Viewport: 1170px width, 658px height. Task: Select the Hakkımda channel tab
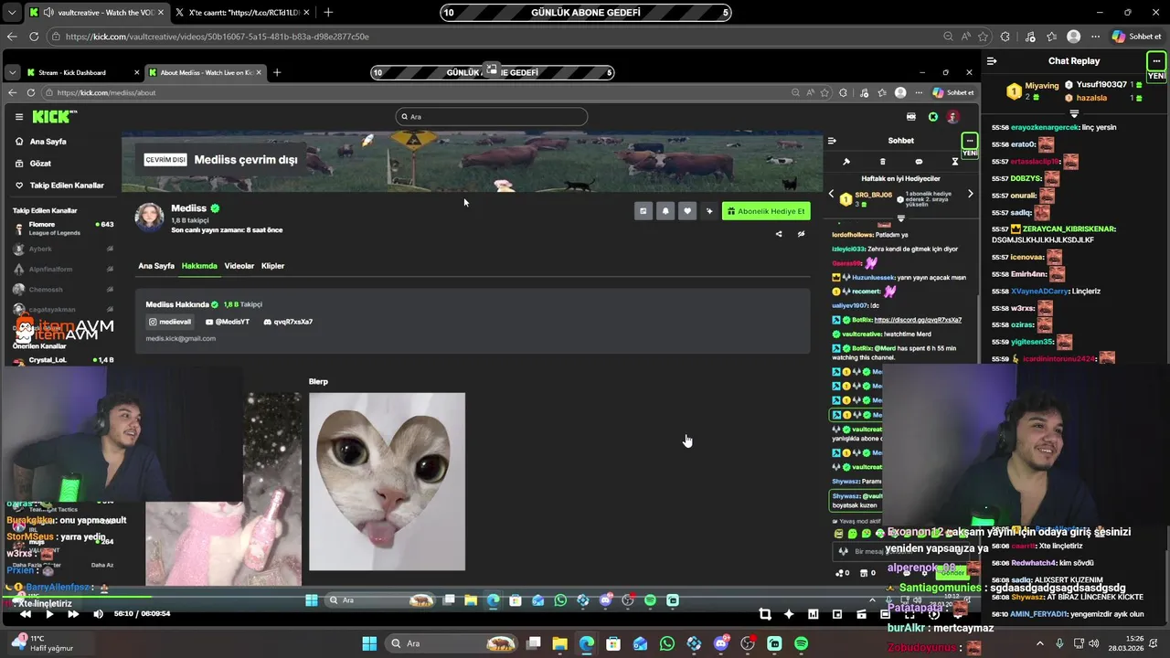(x=199, y=266)
